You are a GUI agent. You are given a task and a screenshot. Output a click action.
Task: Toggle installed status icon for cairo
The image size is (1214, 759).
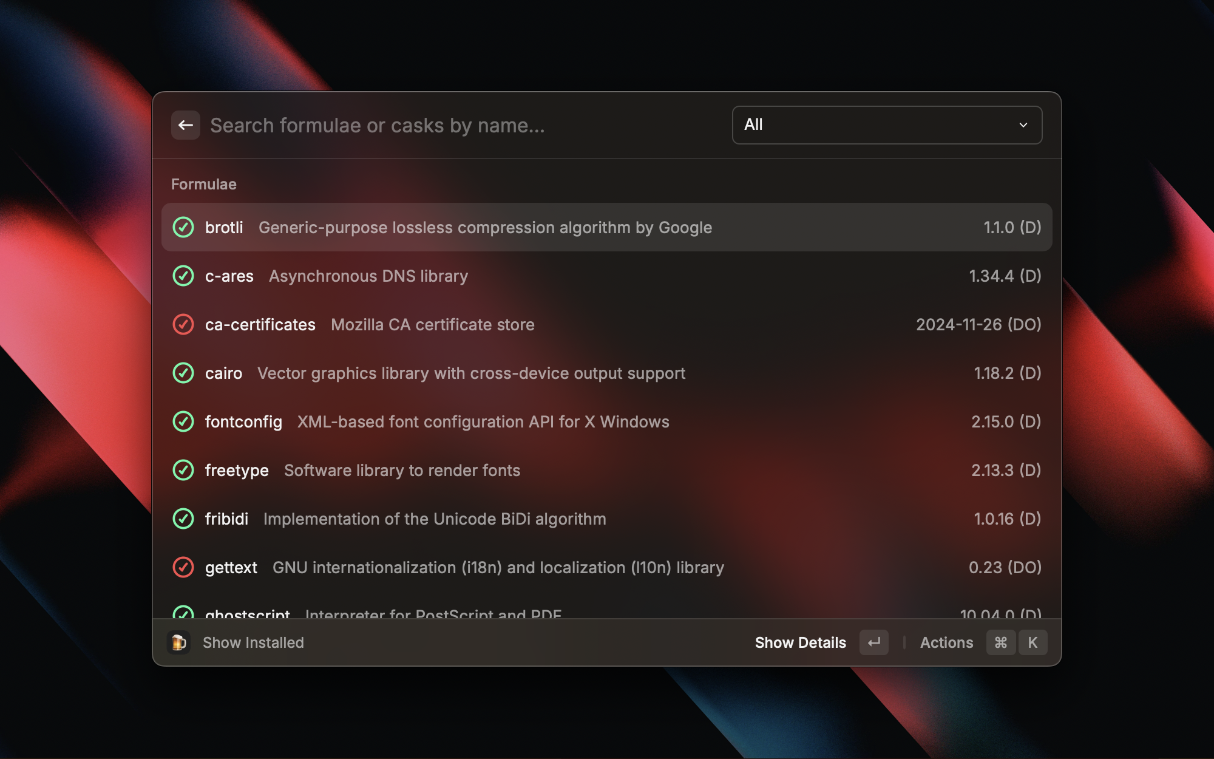pos(183,373)
